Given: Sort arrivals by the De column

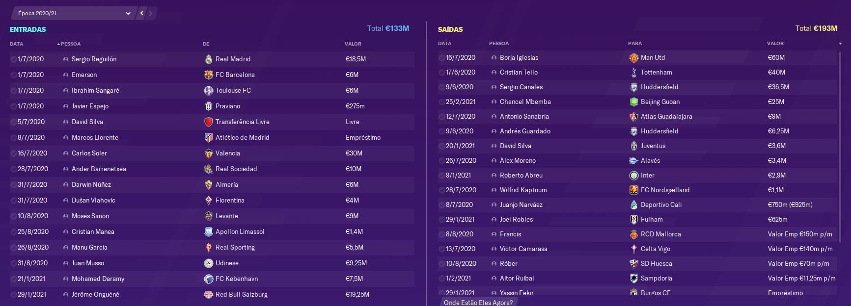Looking at the screenshot, I should click(x=206, y=44).
